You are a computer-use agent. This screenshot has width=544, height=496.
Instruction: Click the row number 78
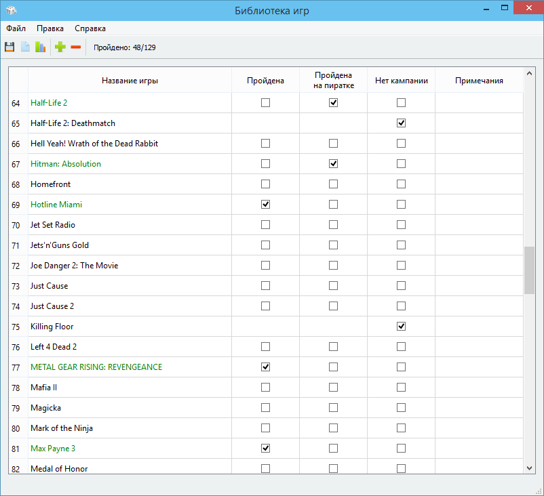click(x=16, y=388)
